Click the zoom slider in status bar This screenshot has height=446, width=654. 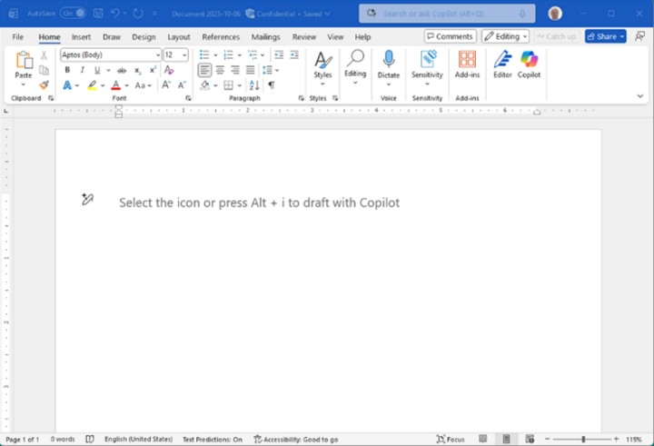coord(581,439)
